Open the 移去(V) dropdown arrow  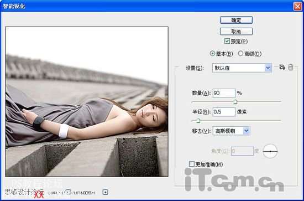[x=246, y=131]
